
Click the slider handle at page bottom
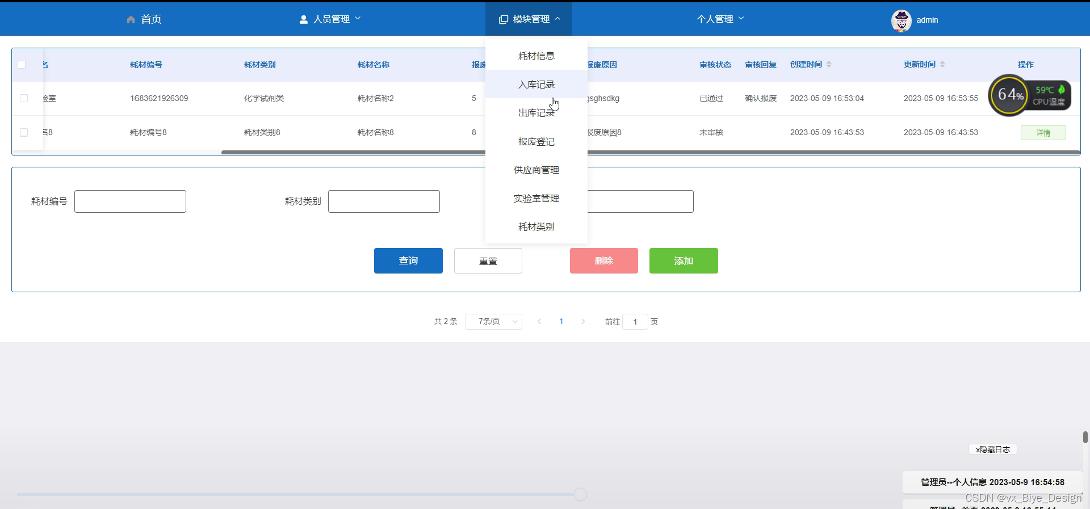(580, 494)
